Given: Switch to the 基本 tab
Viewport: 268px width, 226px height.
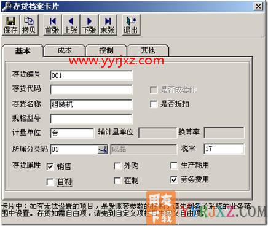Looking at the screenshot, I should tap(23, 51).
